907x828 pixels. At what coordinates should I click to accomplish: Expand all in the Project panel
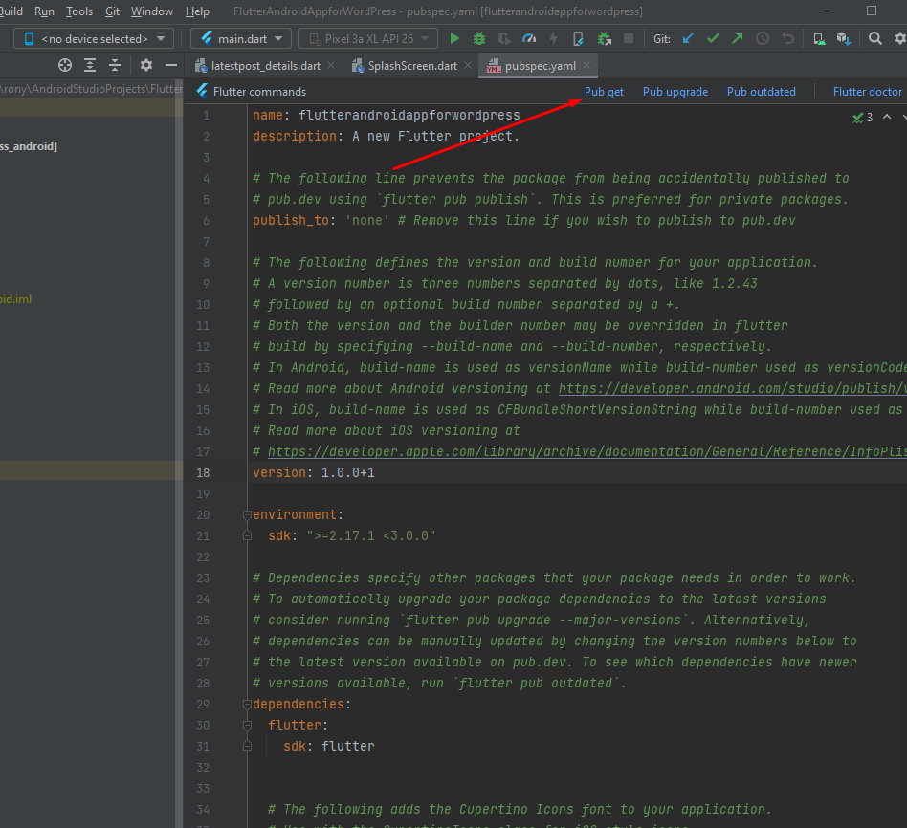(x=90, y=65)
